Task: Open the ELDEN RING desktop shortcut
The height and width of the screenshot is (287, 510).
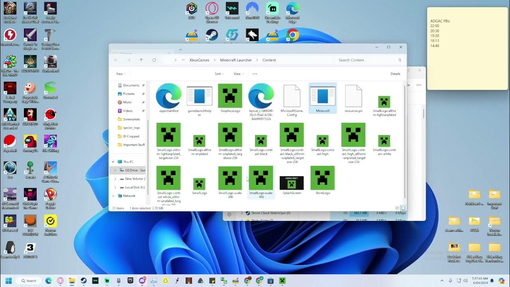Action: pyautogui.click(x=30, y=64)
